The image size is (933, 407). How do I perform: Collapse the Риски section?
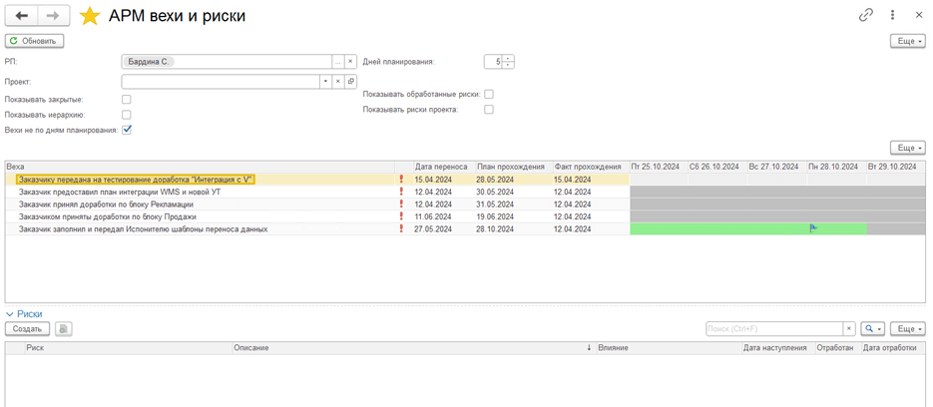11,313
